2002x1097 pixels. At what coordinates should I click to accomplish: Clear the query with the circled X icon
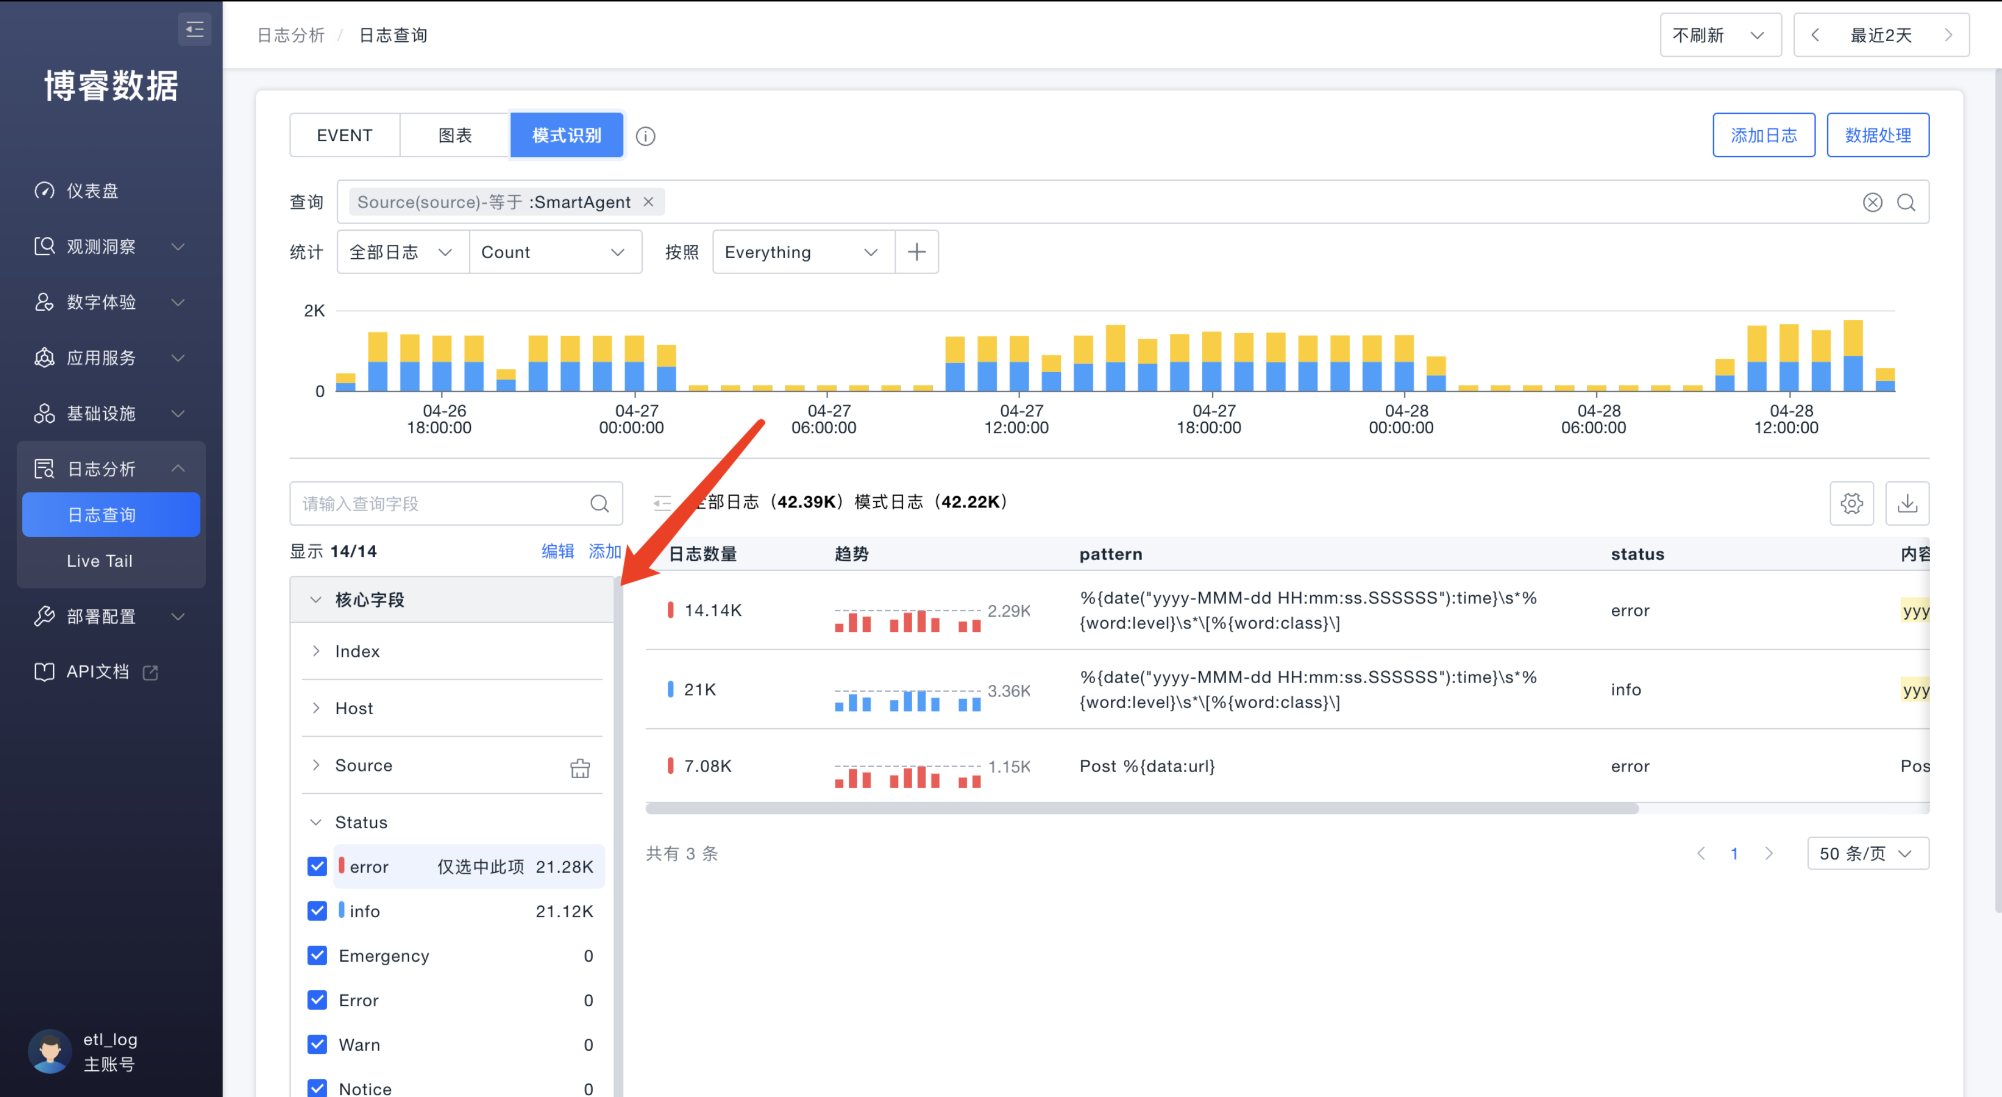(x=1872, y=203)
